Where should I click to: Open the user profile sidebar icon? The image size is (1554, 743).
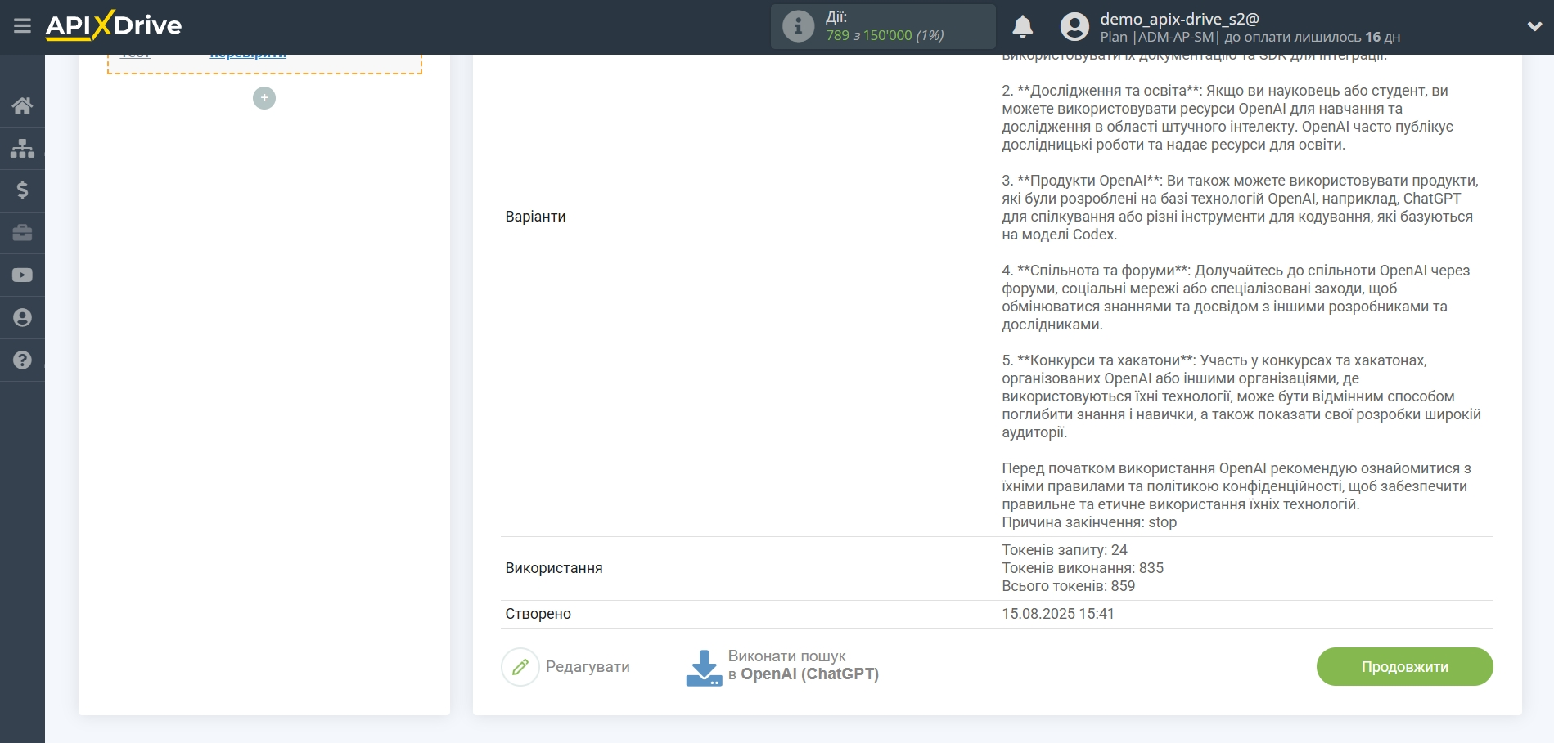coord(22,318)
